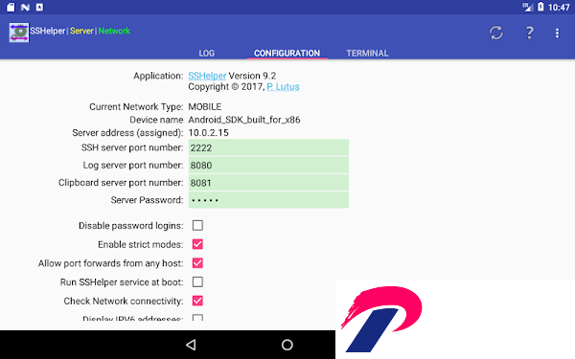Open the TERMINAL tab
The height and width of the screenshot is (359, 575).
click(367, 53)
